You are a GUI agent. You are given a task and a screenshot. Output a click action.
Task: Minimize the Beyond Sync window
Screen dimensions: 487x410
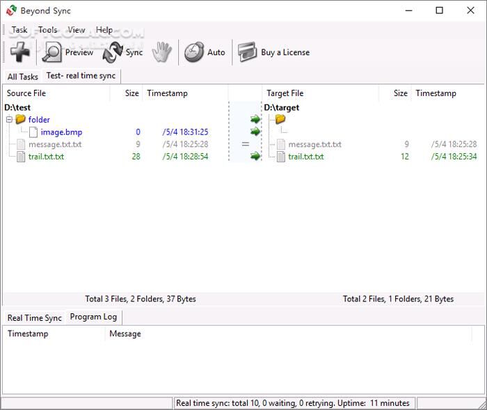(x=409, y=10)
